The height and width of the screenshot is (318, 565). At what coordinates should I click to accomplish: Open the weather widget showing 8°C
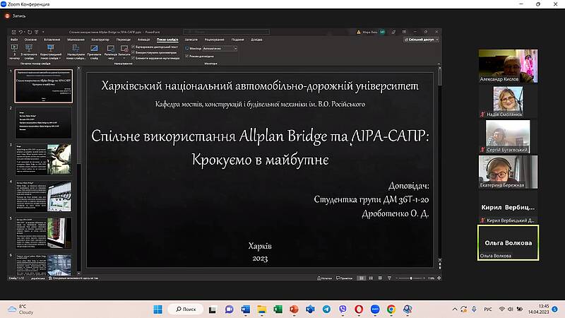click(x=21, y=310)
